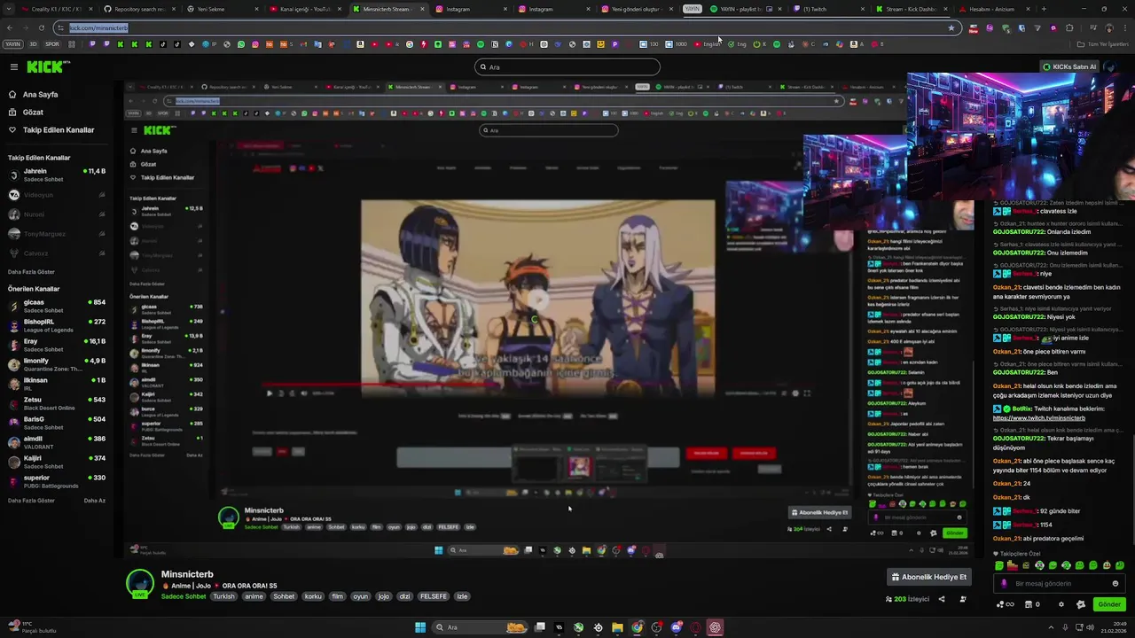Switch to the Creality K1 tab

pos(56,9)
